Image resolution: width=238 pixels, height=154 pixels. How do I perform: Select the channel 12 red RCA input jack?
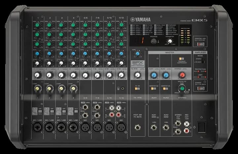pos(119,115)
